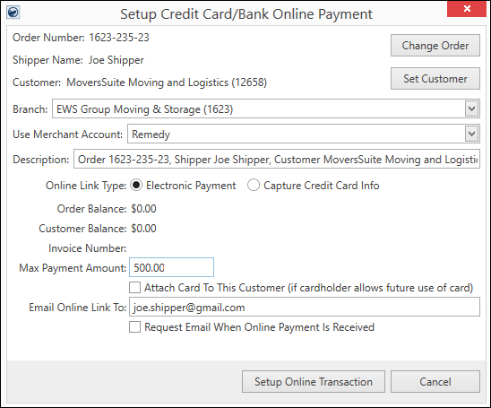Click the Customer Balance $0.00 value

143,229
